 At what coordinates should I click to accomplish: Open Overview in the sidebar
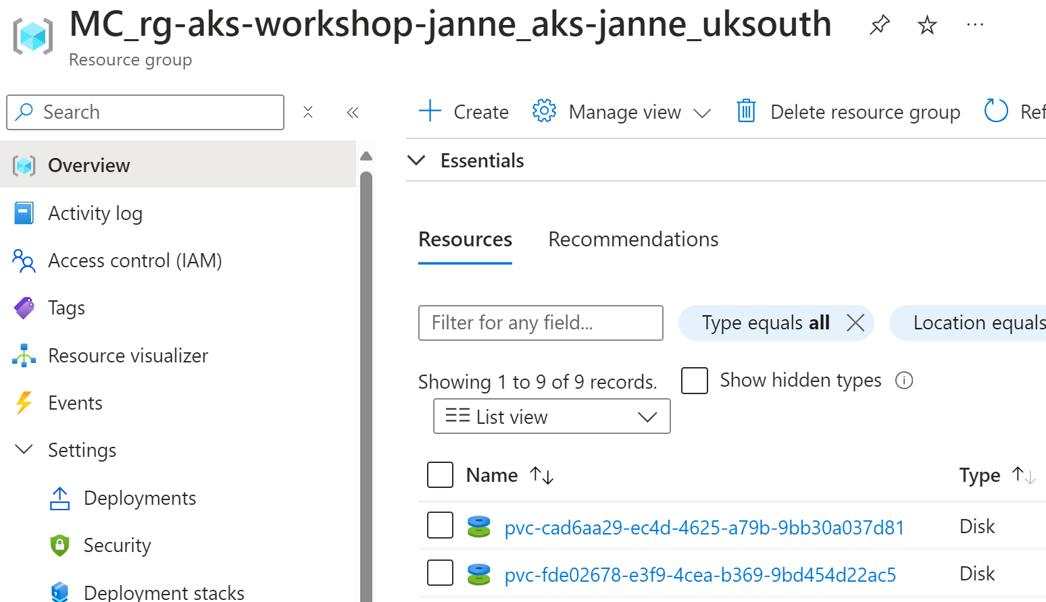[x=178, y=165]
